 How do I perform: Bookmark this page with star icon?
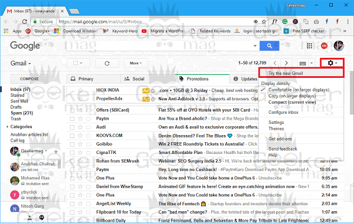pyautogui.click(x=264, y=22)
